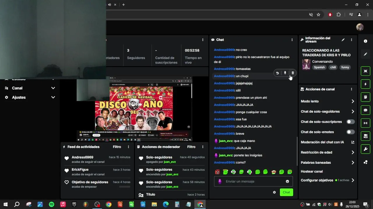Screen dimensions: 373x209
Task: Click the stream preview video
Action: point(134,109)
